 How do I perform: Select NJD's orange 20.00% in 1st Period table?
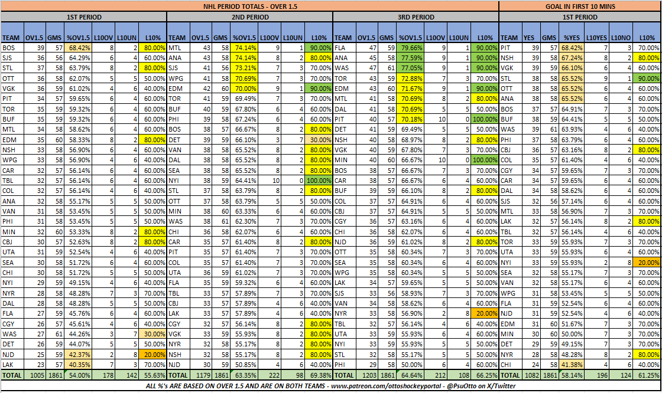(x=153, y=354)
